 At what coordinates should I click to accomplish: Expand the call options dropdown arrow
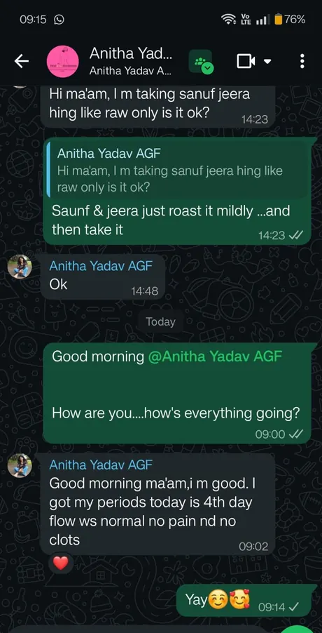pos(267,62)
